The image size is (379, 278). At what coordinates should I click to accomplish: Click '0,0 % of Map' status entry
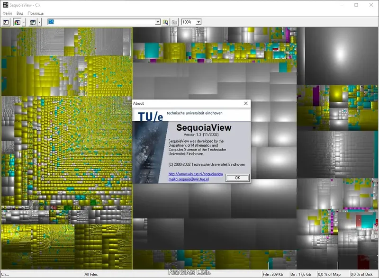[329, 274]
